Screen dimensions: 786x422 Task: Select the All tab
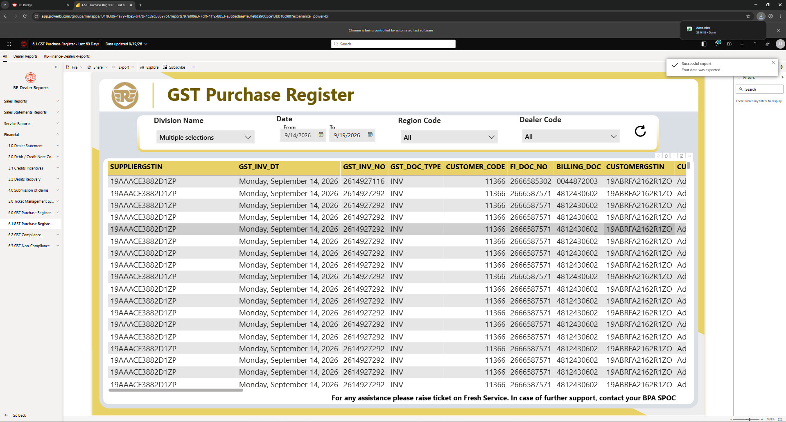point(5,56)
